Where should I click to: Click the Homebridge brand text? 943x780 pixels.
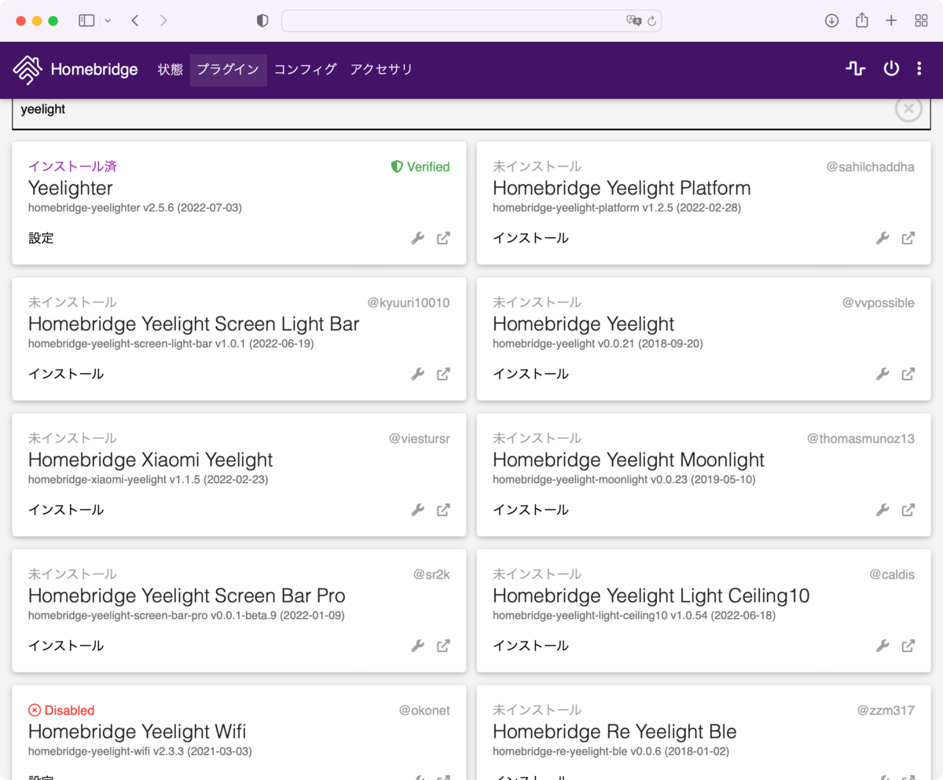pyautogui.click(x=94, y=70)
